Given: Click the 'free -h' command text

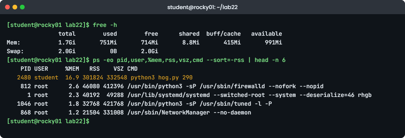Looking at the screenshot, I should point(105,25).
